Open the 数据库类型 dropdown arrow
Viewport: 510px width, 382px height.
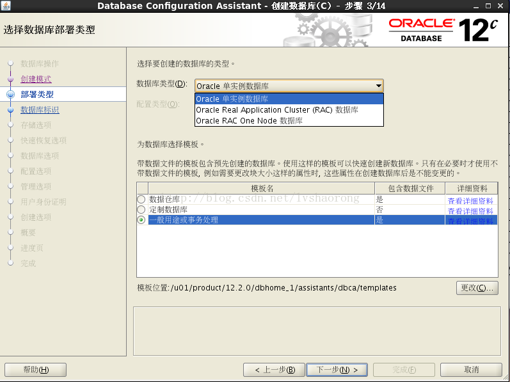(x=378, y=86)
